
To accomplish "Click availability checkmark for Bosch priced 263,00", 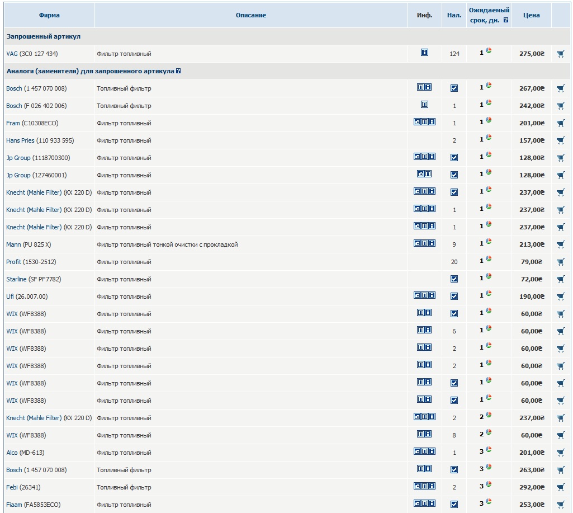I will [x=454, y=469].
